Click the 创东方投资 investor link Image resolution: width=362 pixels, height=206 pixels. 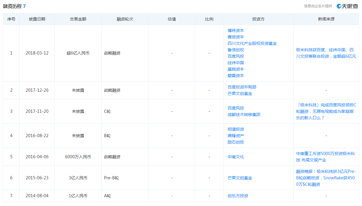click(238, 196)
